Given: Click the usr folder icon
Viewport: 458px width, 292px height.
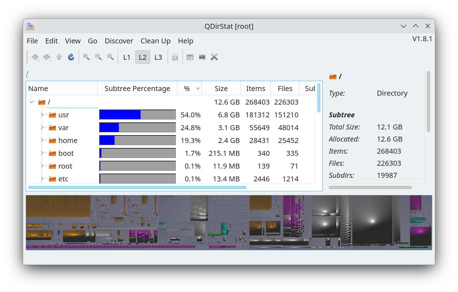Looking at the screenshot, I should pos(53,115).
